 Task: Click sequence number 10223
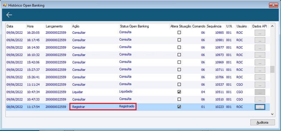(220, 107)
